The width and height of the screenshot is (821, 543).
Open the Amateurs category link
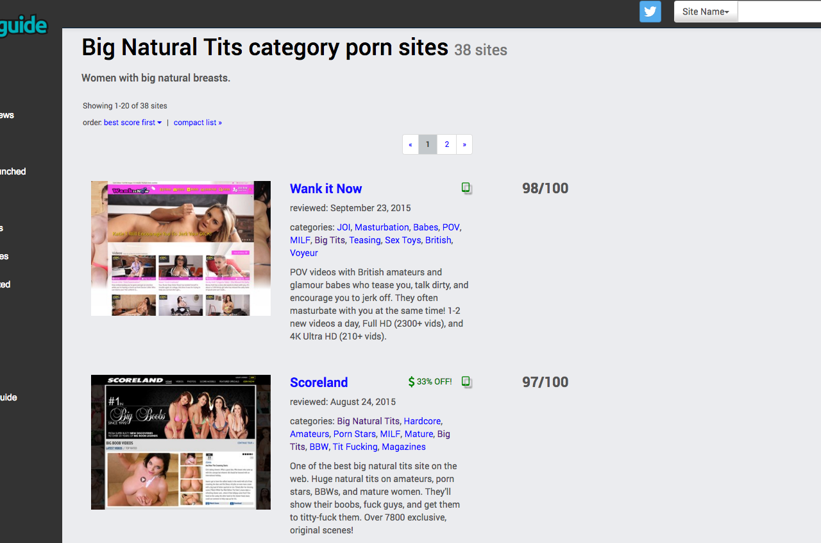[x=309, y=434]
